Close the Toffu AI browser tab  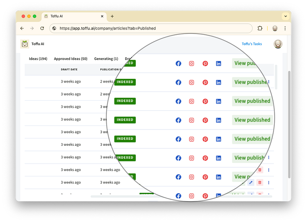(x=102, y=16)
